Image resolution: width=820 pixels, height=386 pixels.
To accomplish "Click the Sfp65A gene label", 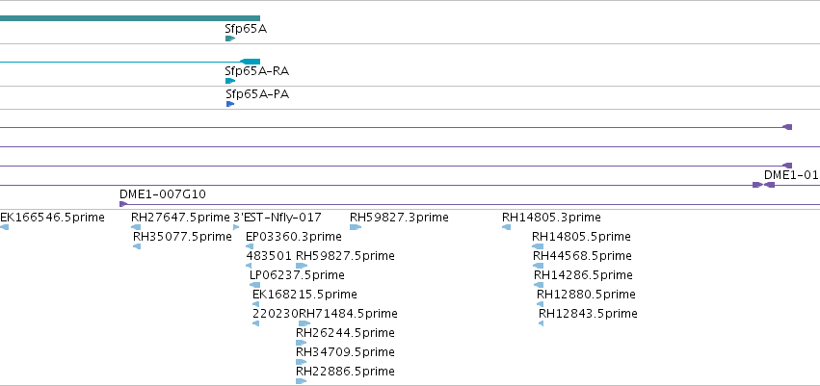I will pos(246,29).
